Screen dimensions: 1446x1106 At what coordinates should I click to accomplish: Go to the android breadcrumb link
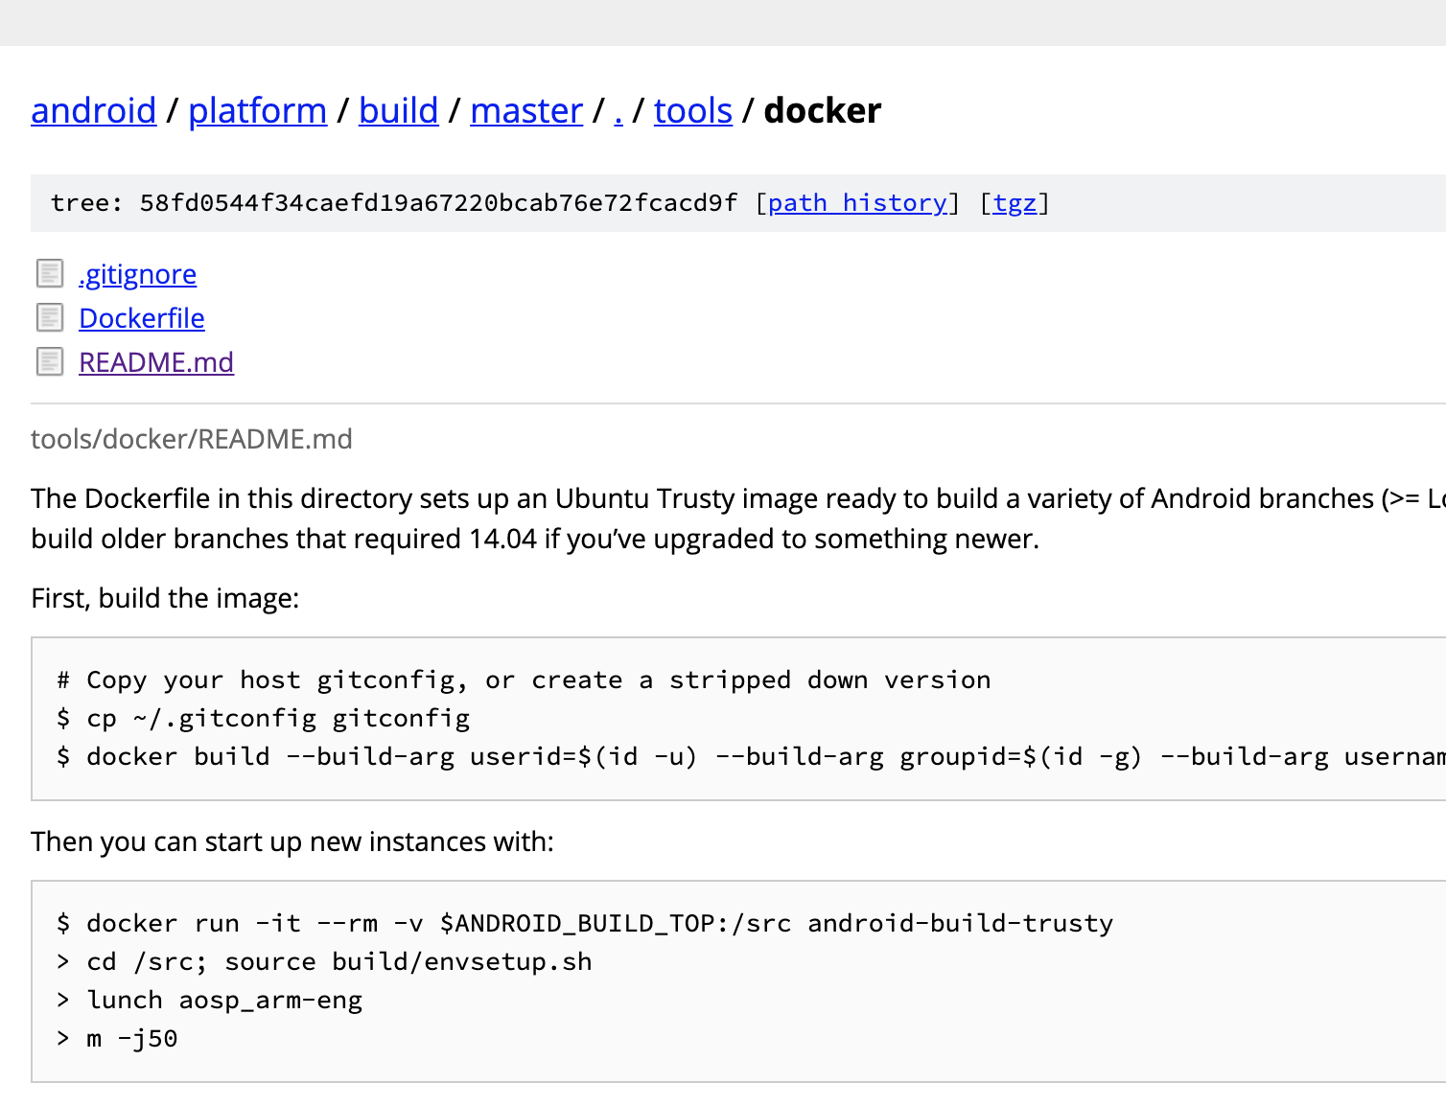point(93,110)
